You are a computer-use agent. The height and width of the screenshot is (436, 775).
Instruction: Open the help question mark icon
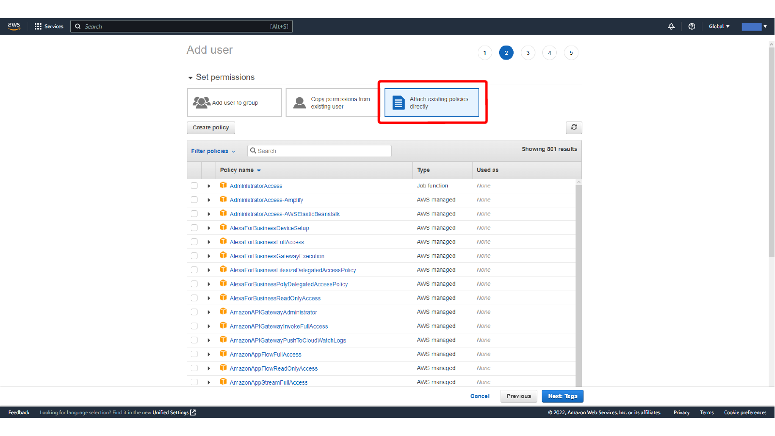tap(692, 27)
